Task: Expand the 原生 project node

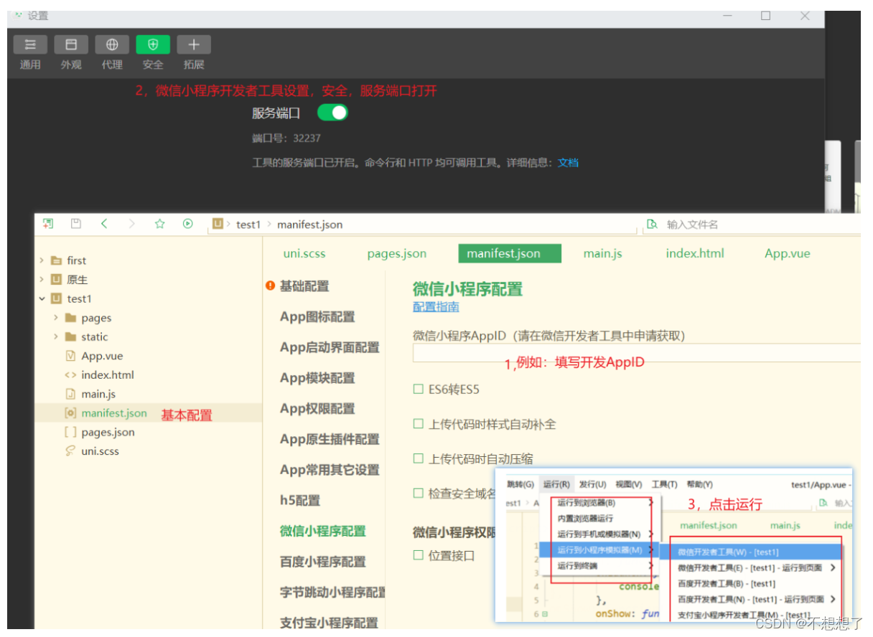Action: coord(42,280)
